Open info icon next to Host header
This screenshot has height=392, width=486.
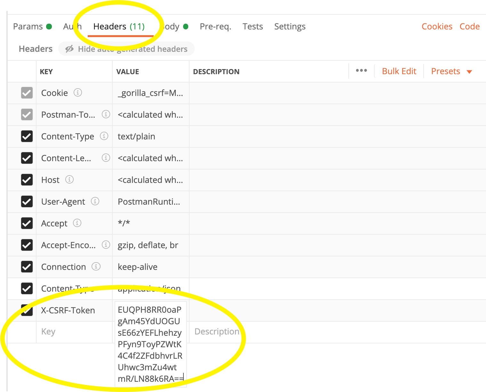(x=69, y=180)
